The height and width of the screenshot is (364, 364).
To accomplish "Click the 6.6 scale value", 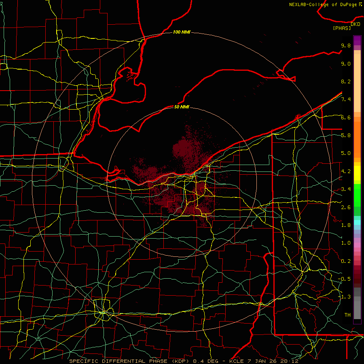I will tap(346, 117).
